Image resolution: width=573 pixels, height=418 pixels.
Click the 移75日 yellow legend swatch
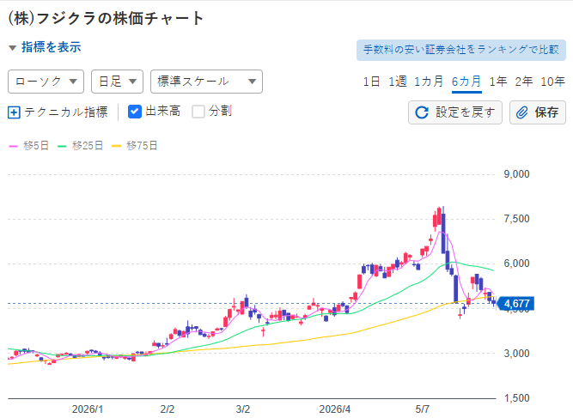pyautogui.click(x=116, y=146)
